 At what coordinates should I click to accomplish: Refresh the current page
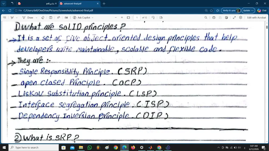(10, 10)
